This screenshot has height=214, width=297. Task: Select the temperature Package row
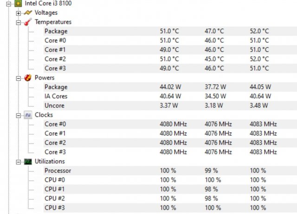[x=56, y=31]
